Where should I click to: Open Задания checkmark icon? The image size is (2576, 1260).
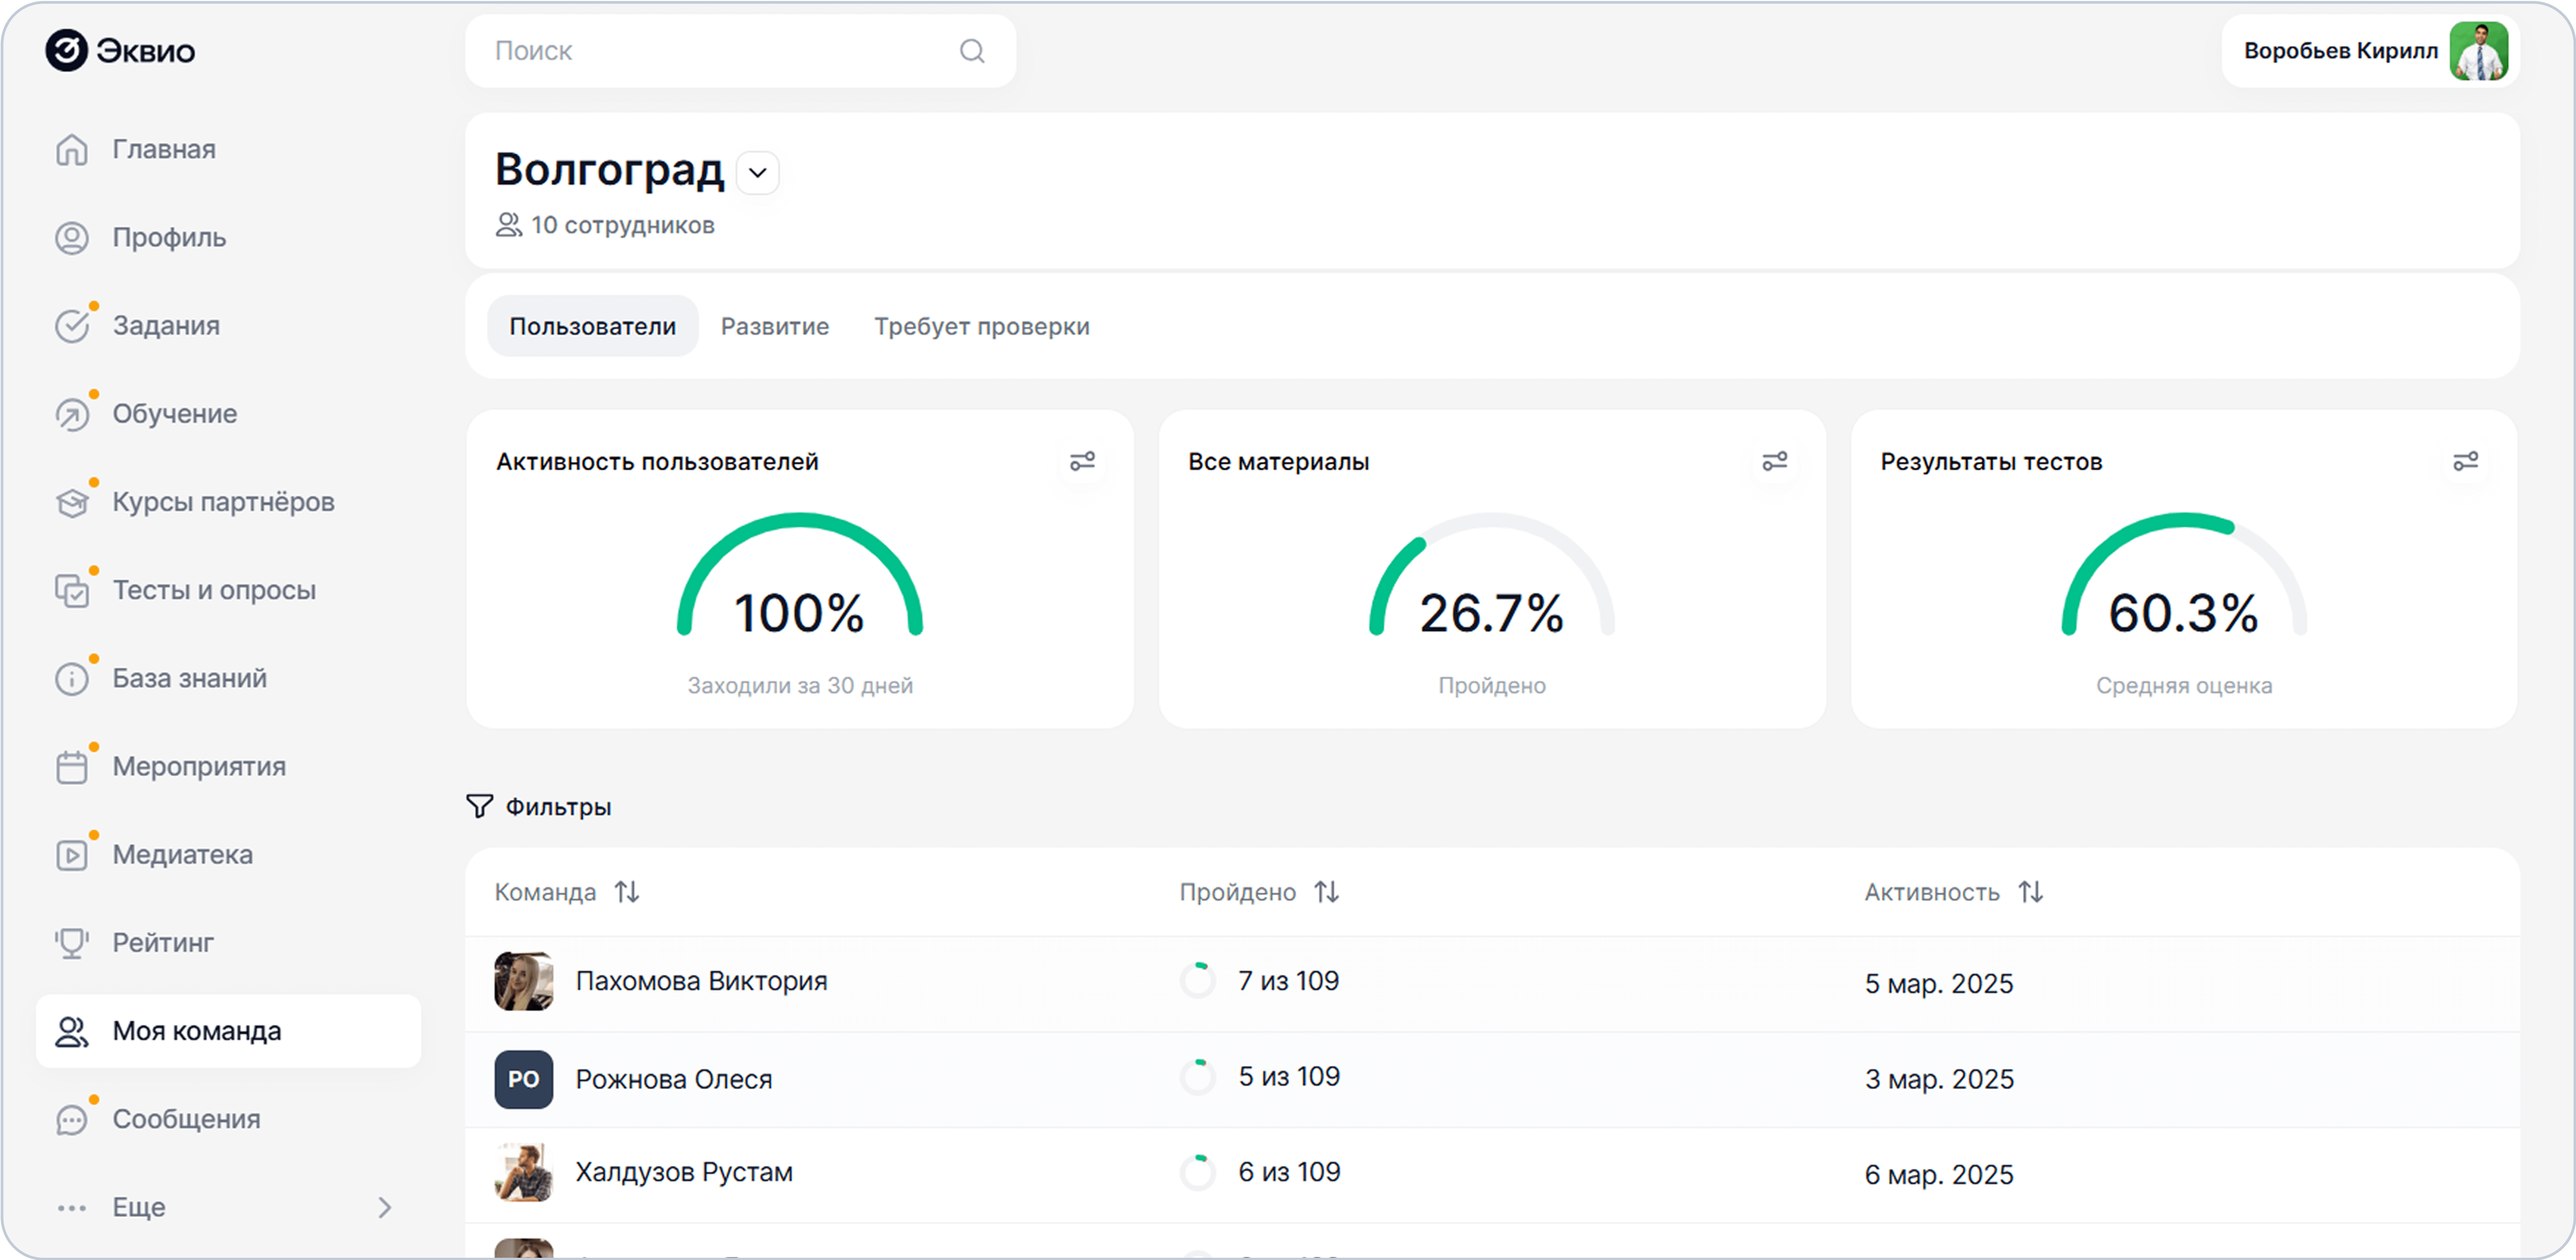click(72, 326)
